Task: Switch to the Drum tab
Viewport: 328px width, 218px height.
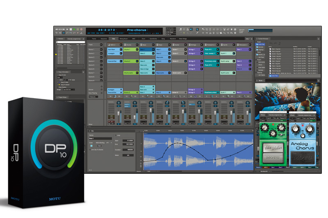Action: (x=143, y=39)
